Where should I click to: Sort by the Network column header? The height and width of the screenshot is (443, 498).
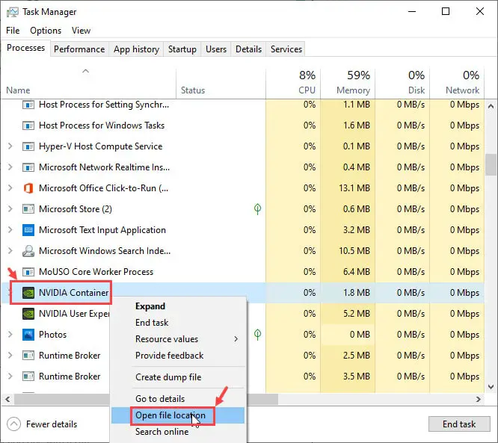click(x=457, y=82)
